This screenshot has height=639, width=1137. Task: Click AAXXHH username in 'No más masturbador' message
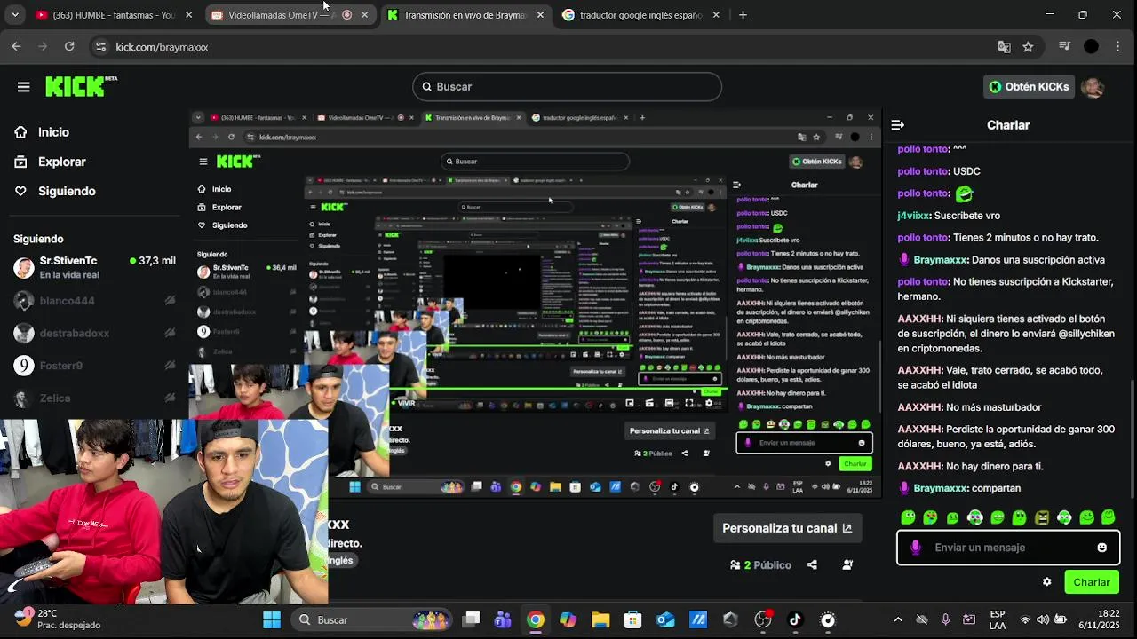point(919,407)
